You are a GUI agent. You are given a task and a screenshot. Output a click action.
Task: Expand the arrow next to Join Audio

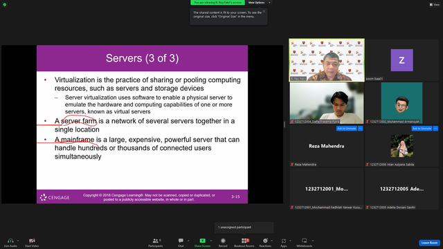pos(18,241)
